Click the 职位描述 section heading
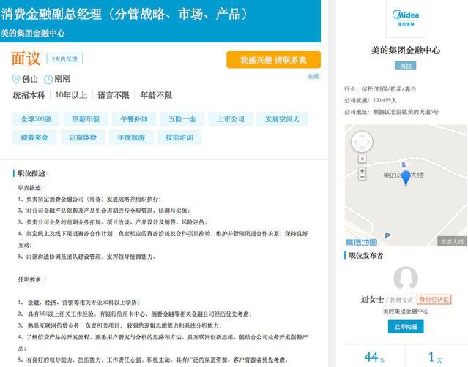The image size is (468, 367). tap(32, 173)
